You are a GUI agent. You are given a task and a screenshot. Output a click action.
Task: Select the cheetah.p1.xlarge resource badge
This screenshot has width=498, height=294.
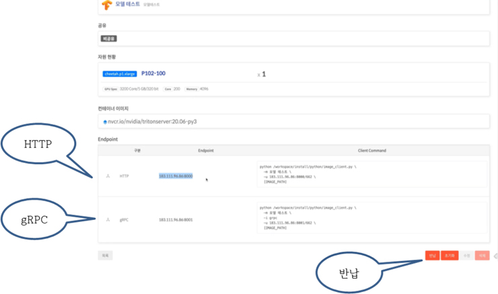tap(120, 74)
